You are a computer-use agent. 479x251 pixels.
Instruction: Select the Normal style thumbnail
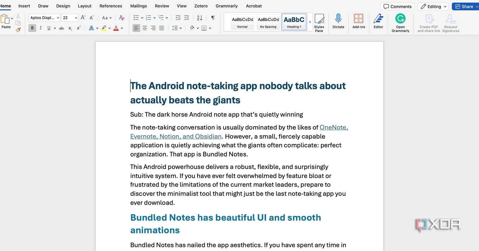coord(242,22)
